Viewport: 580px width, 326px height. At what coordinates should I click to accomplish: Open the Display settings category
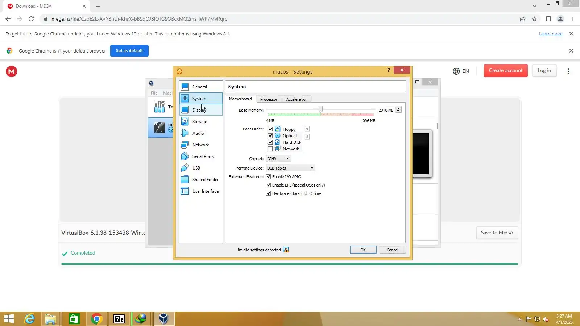(201, 110)
